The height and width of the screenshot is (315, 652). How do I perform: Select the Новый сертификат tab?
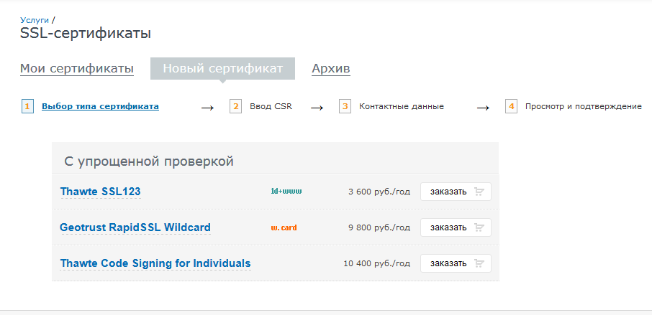click(222, 68)
